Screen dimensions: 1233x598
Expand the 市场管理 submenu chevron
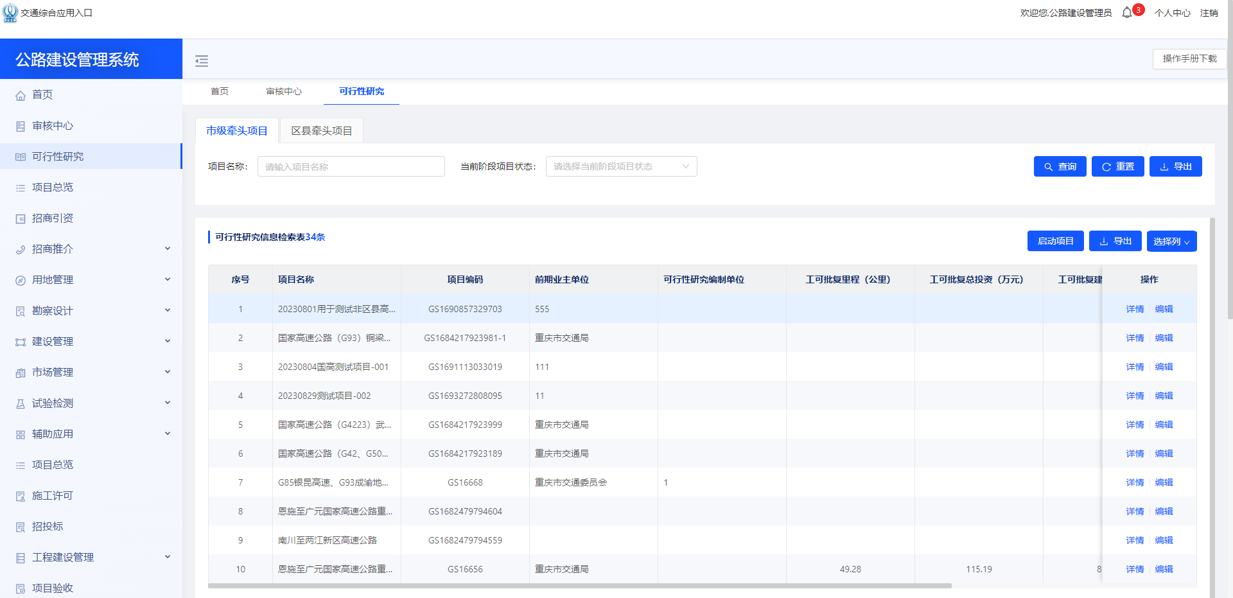168,372
